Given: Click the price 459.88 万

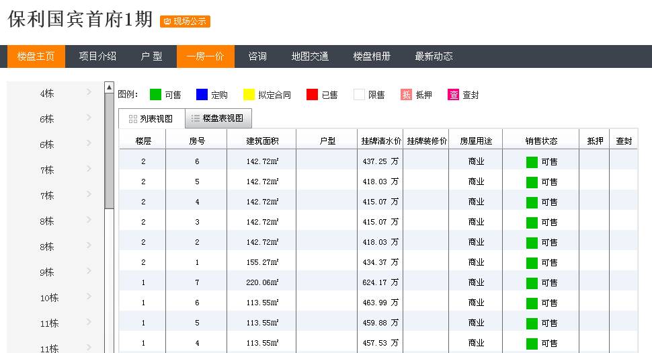Looking at the screenshot, I should point(380,323).
